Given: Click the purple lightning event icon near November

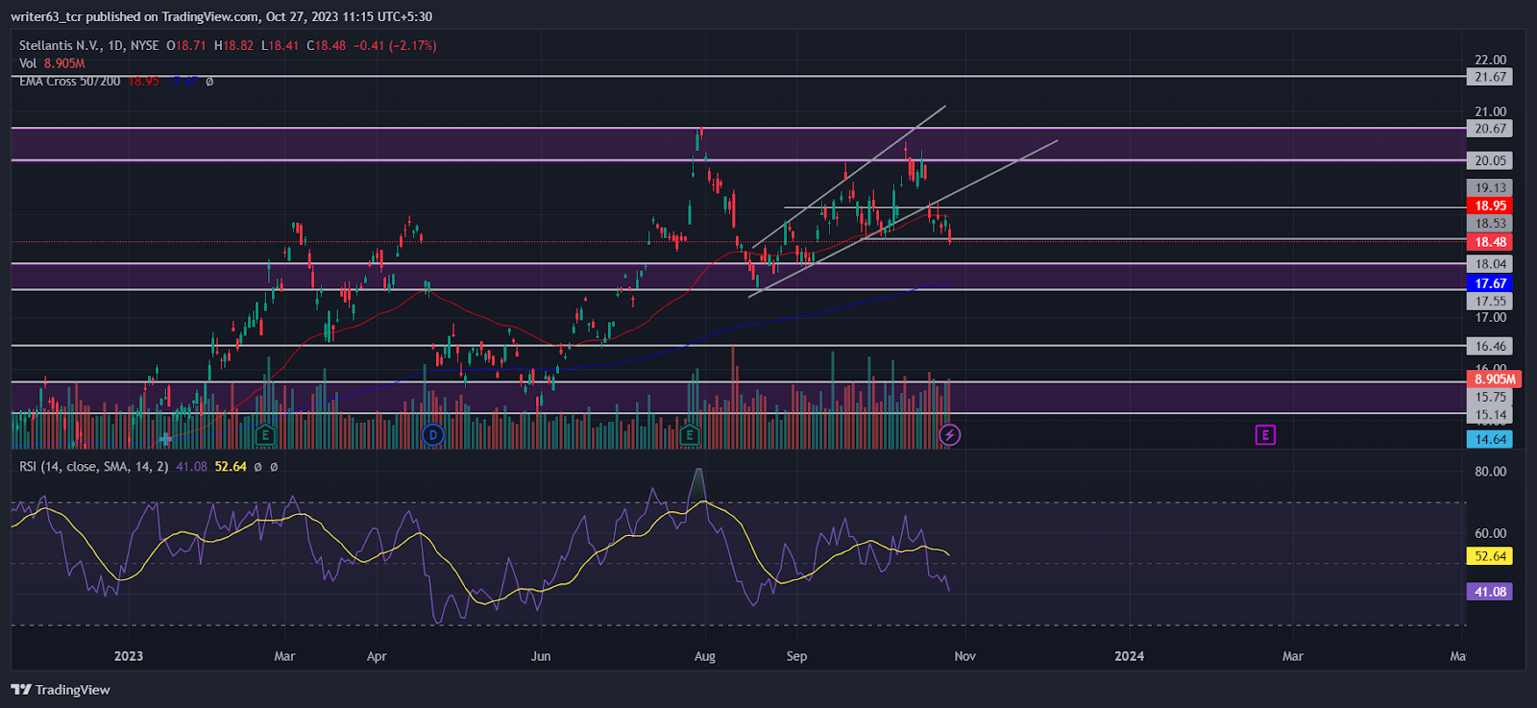Looking at the screenshot, I should [949, 435].
